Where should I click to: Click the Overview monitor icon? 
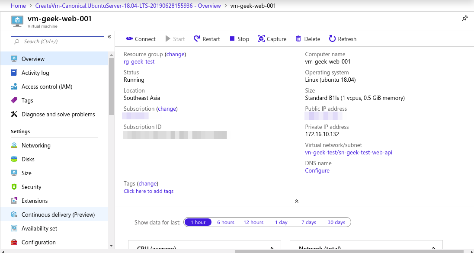click(x=14, y=59)
